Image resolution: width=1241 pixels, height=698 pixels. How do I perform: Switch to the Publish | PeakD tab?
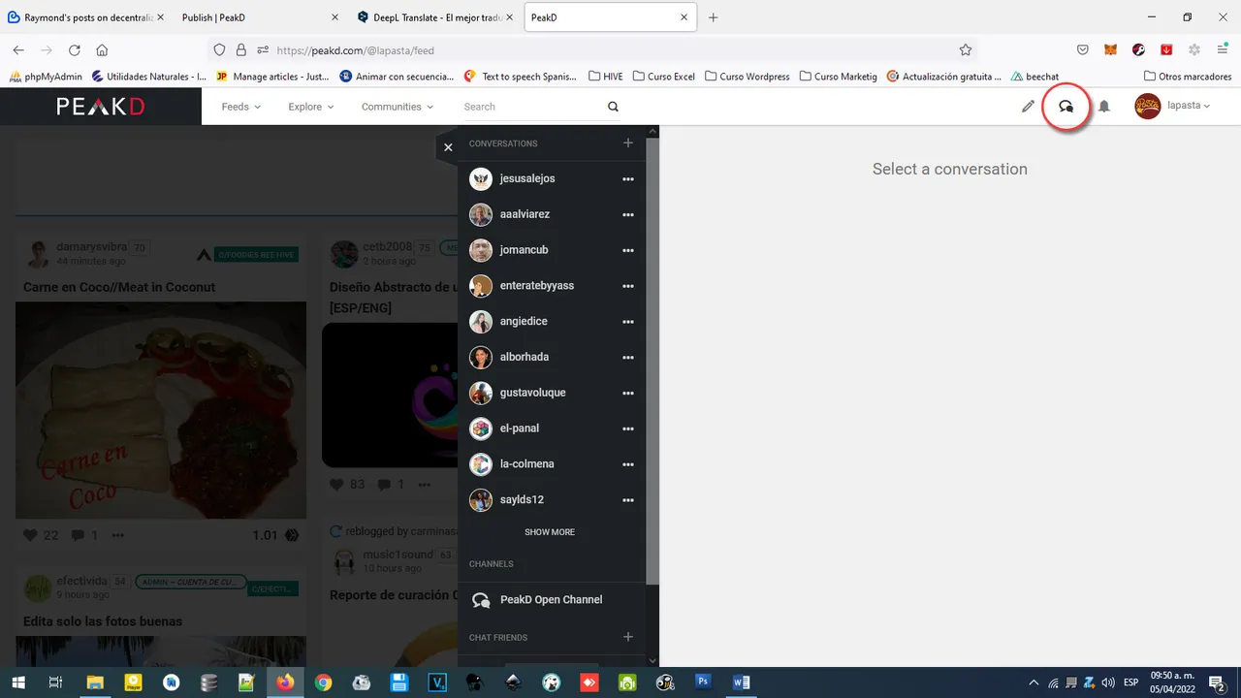[260, 17]
